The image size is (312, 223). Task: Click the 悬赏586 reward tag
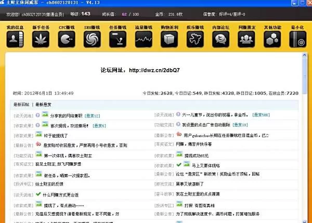coord(261,114)
